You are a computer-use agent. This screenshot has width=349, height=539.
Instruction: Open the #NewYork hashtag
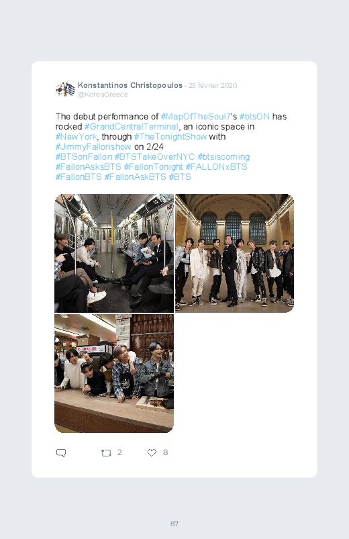77,136
